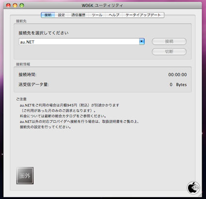206x199 pixels.
Task: Open the ヘルプ tab
Action: tap(114, 15)
